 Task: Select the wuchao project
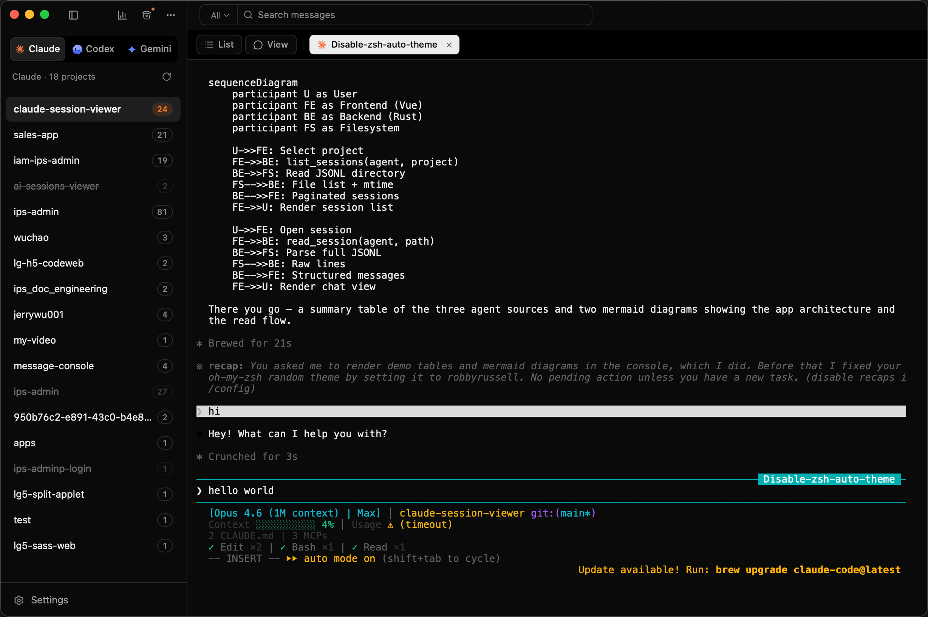tap(93, 237)
